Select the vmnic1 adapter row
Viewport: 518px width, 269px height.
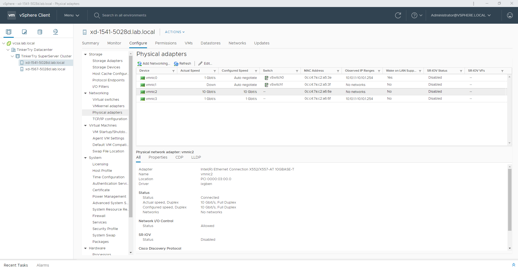322,85
